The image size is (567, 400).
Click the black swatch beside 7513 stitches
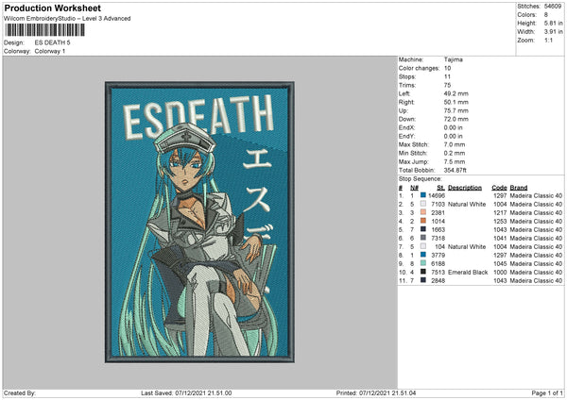tap(423, 272)
